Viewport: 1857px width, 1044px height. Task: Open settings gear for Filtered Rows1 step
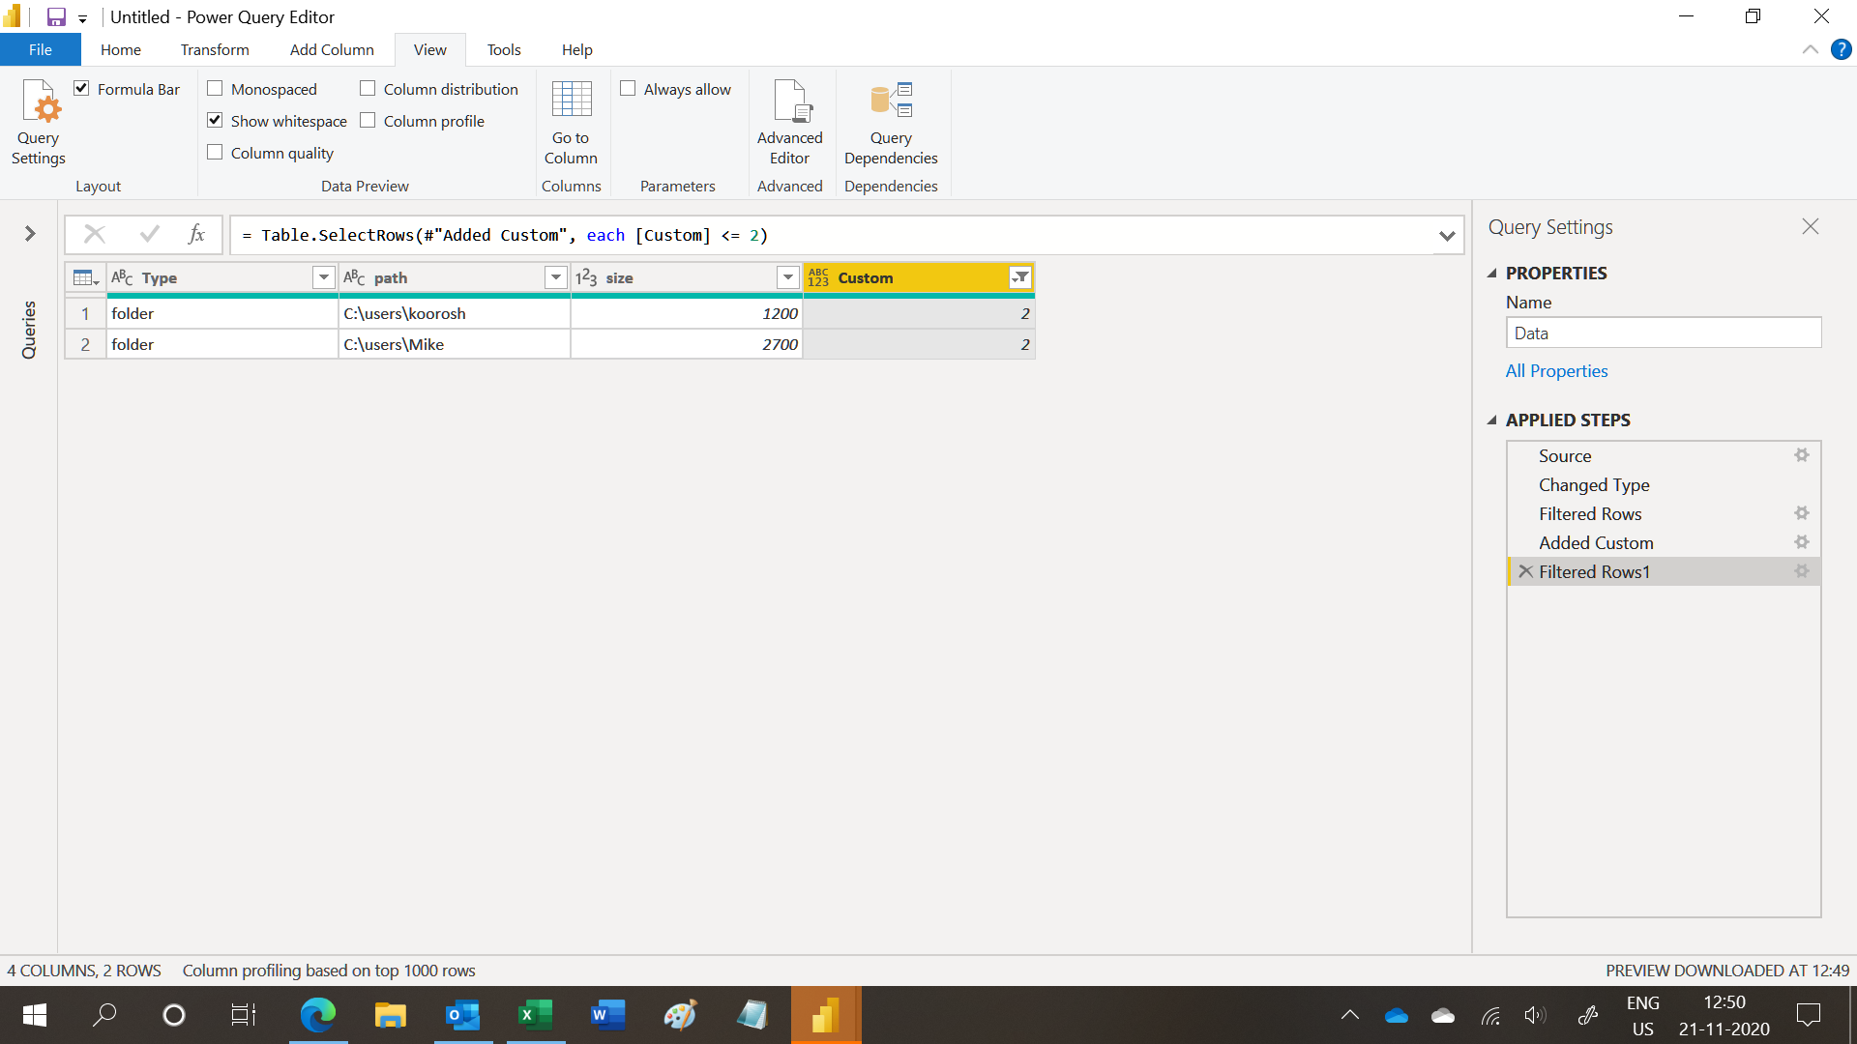click(x=1801, y=571)
